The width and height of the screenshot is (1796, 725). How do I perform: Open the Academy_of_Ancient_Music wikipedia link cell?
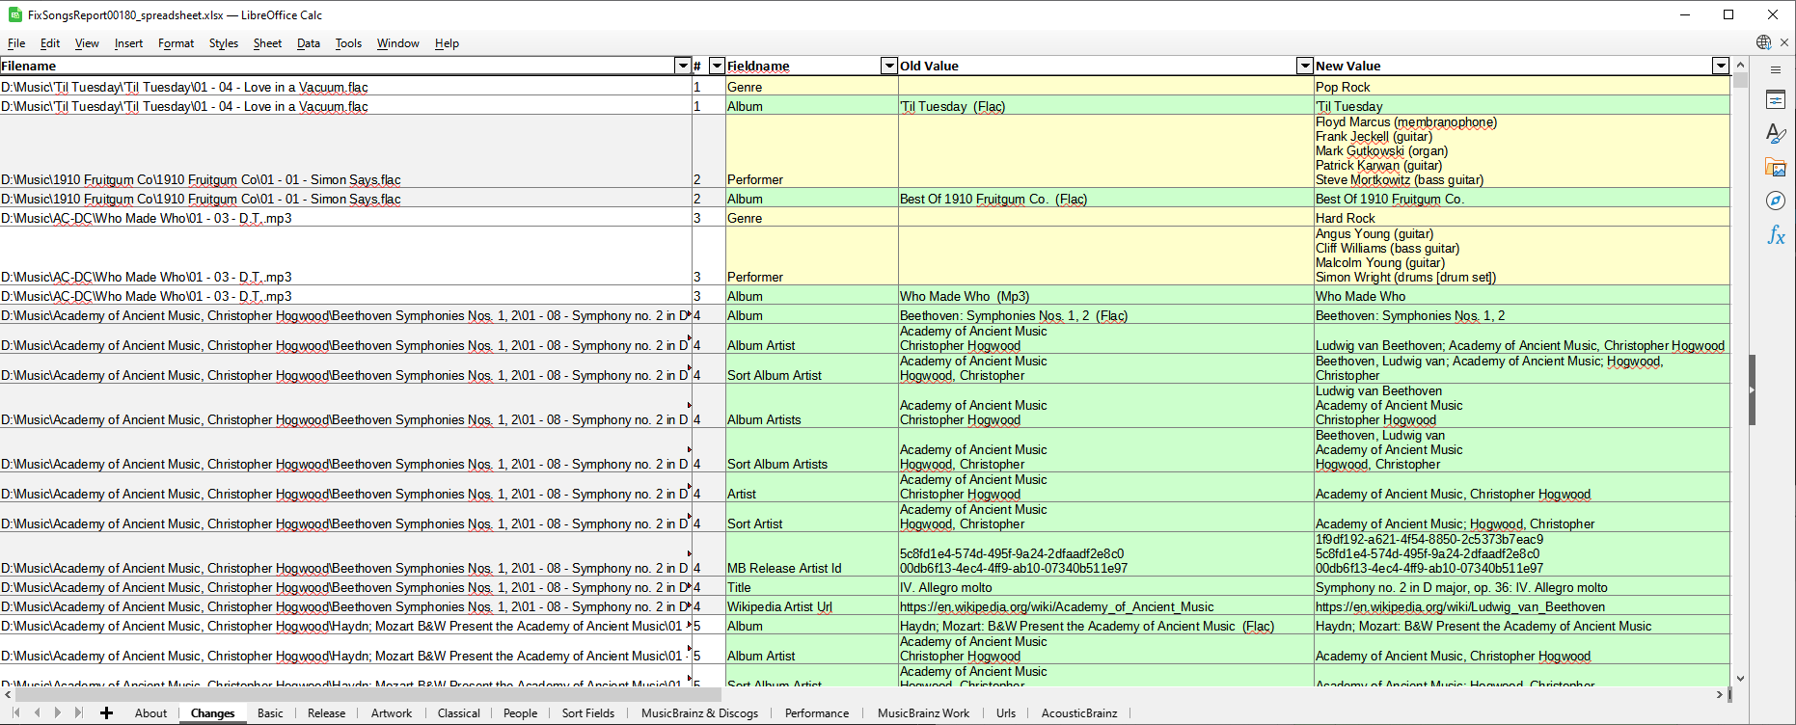tap(1105, 605)
